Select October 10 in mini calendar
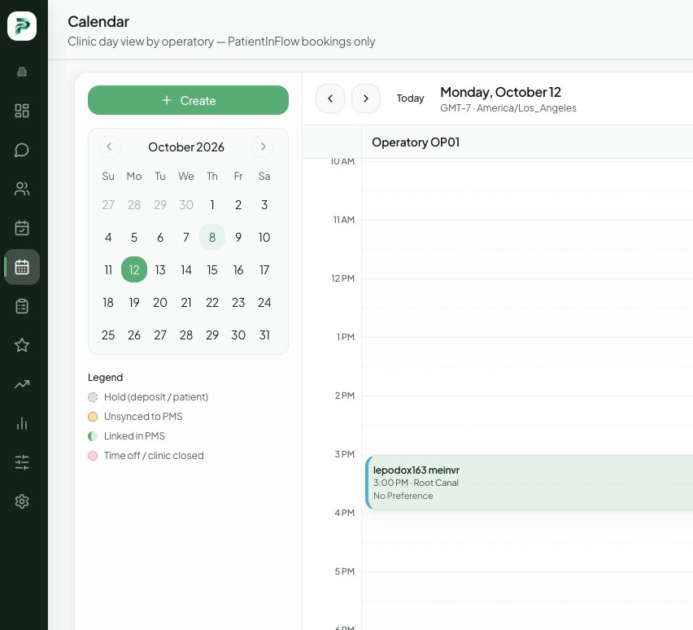Screen dimensions: 693x630 [264, 237]
